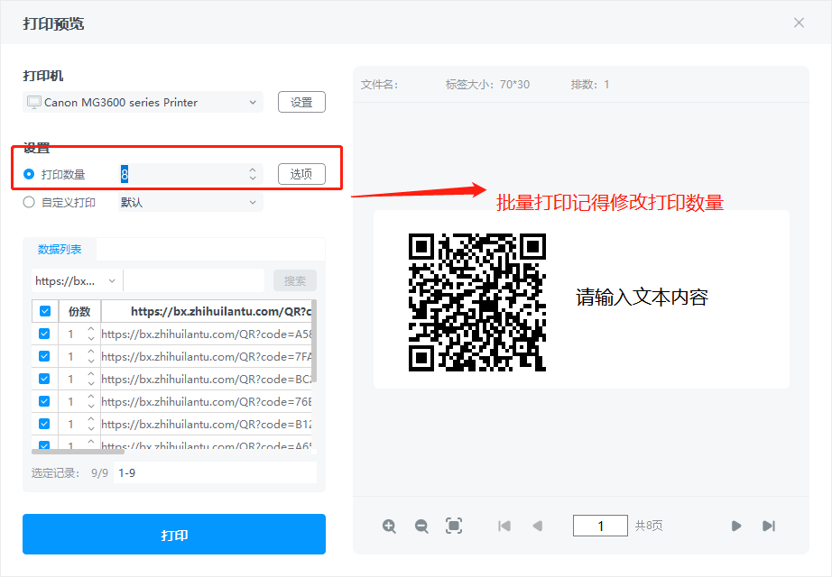The width and height of the screenshot is (832, 577).
Task: Click the 设置 button beside printer
Action: (x=301, y=102)
